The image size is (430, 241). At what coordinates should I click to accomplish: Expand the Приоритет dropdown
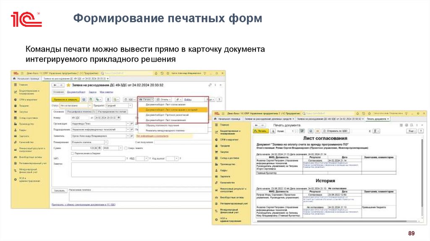pyautogui.click(x=130, y=105)
